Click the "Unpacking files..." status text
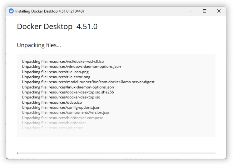The height and width of the screenshot is (165, 233). [39, 45]
